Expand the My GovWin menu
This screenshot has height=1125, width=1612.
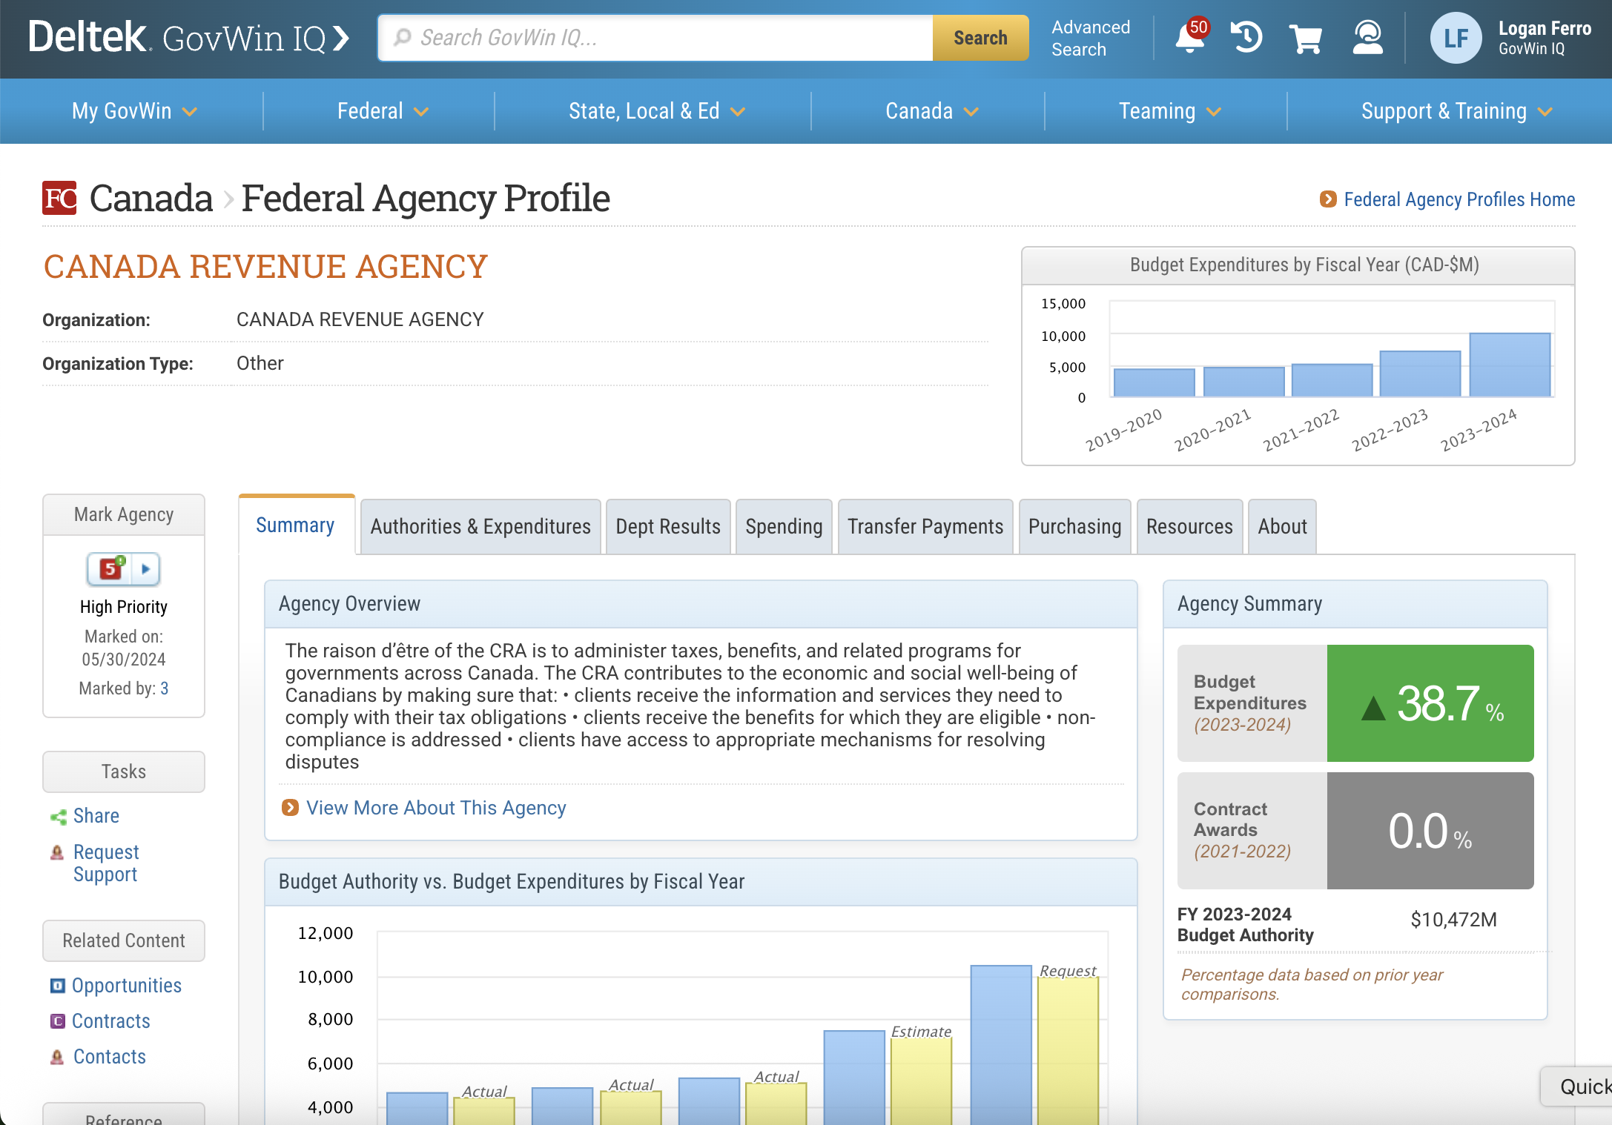tap(134, 111)
